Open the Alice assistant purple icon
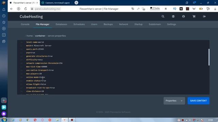 coord(4,114)
